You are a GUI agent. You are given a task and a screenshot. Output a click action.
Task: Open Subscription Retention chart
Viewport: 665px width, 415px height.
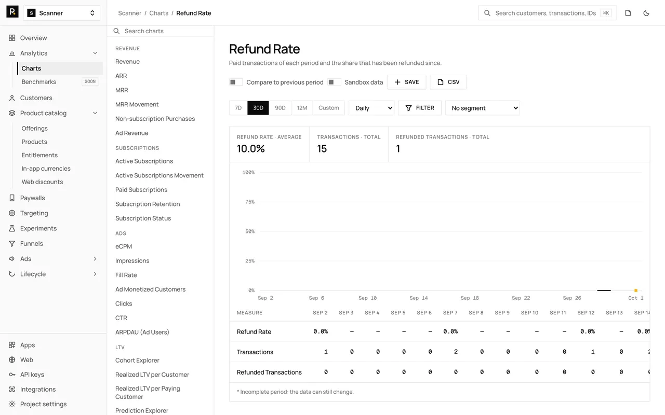(148, 204)
